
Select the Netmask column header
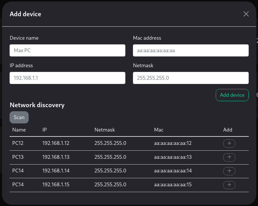(x=105, y=130)
